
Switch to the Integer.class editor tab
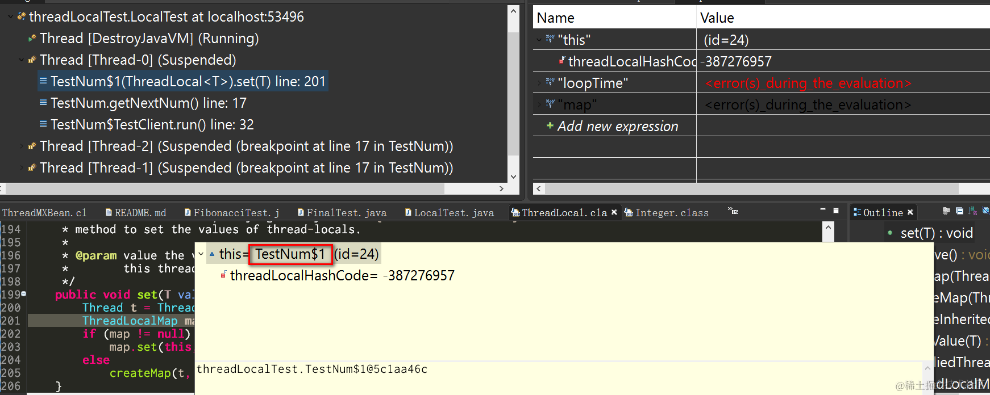(x=666, y=213)
